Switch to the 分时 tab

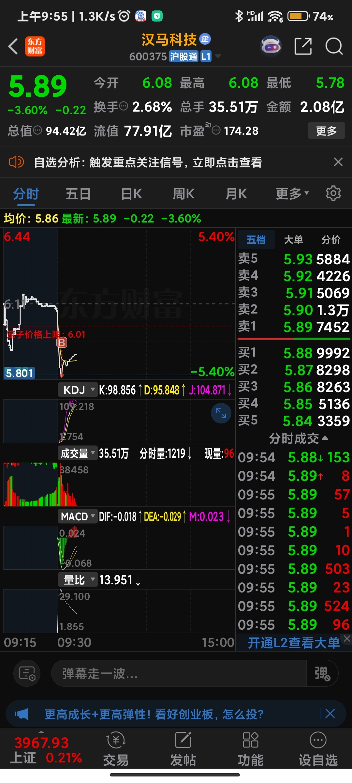tap(26, 193)
